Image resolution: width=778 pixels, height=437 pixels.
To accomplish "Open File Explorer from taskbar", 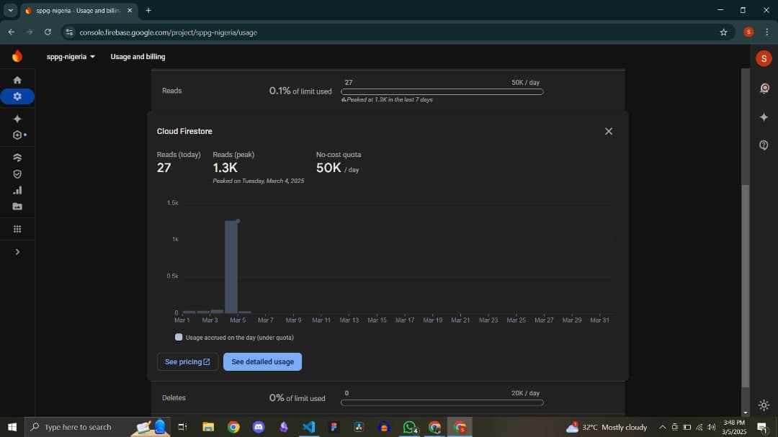I will pyautogui.click(x=208, y=427).
